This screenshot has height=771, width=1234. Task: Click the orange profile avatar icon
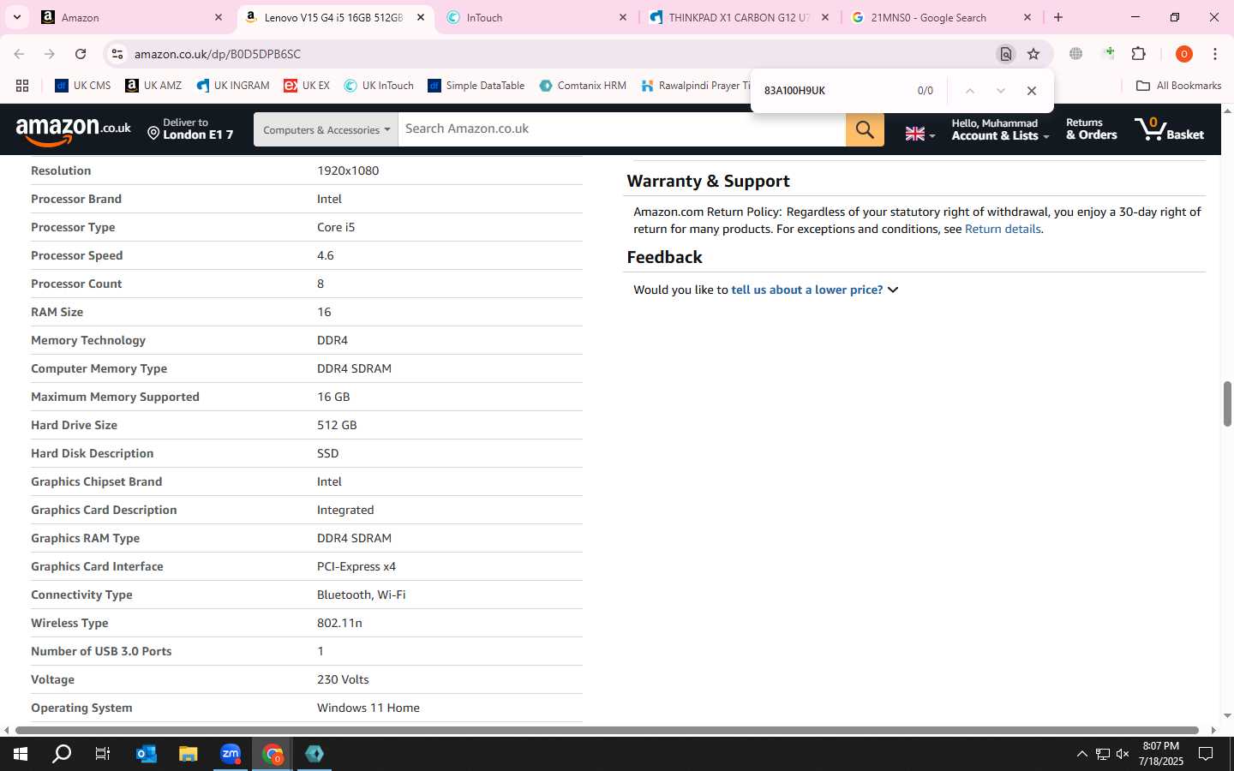click(x=1184, y=54)
